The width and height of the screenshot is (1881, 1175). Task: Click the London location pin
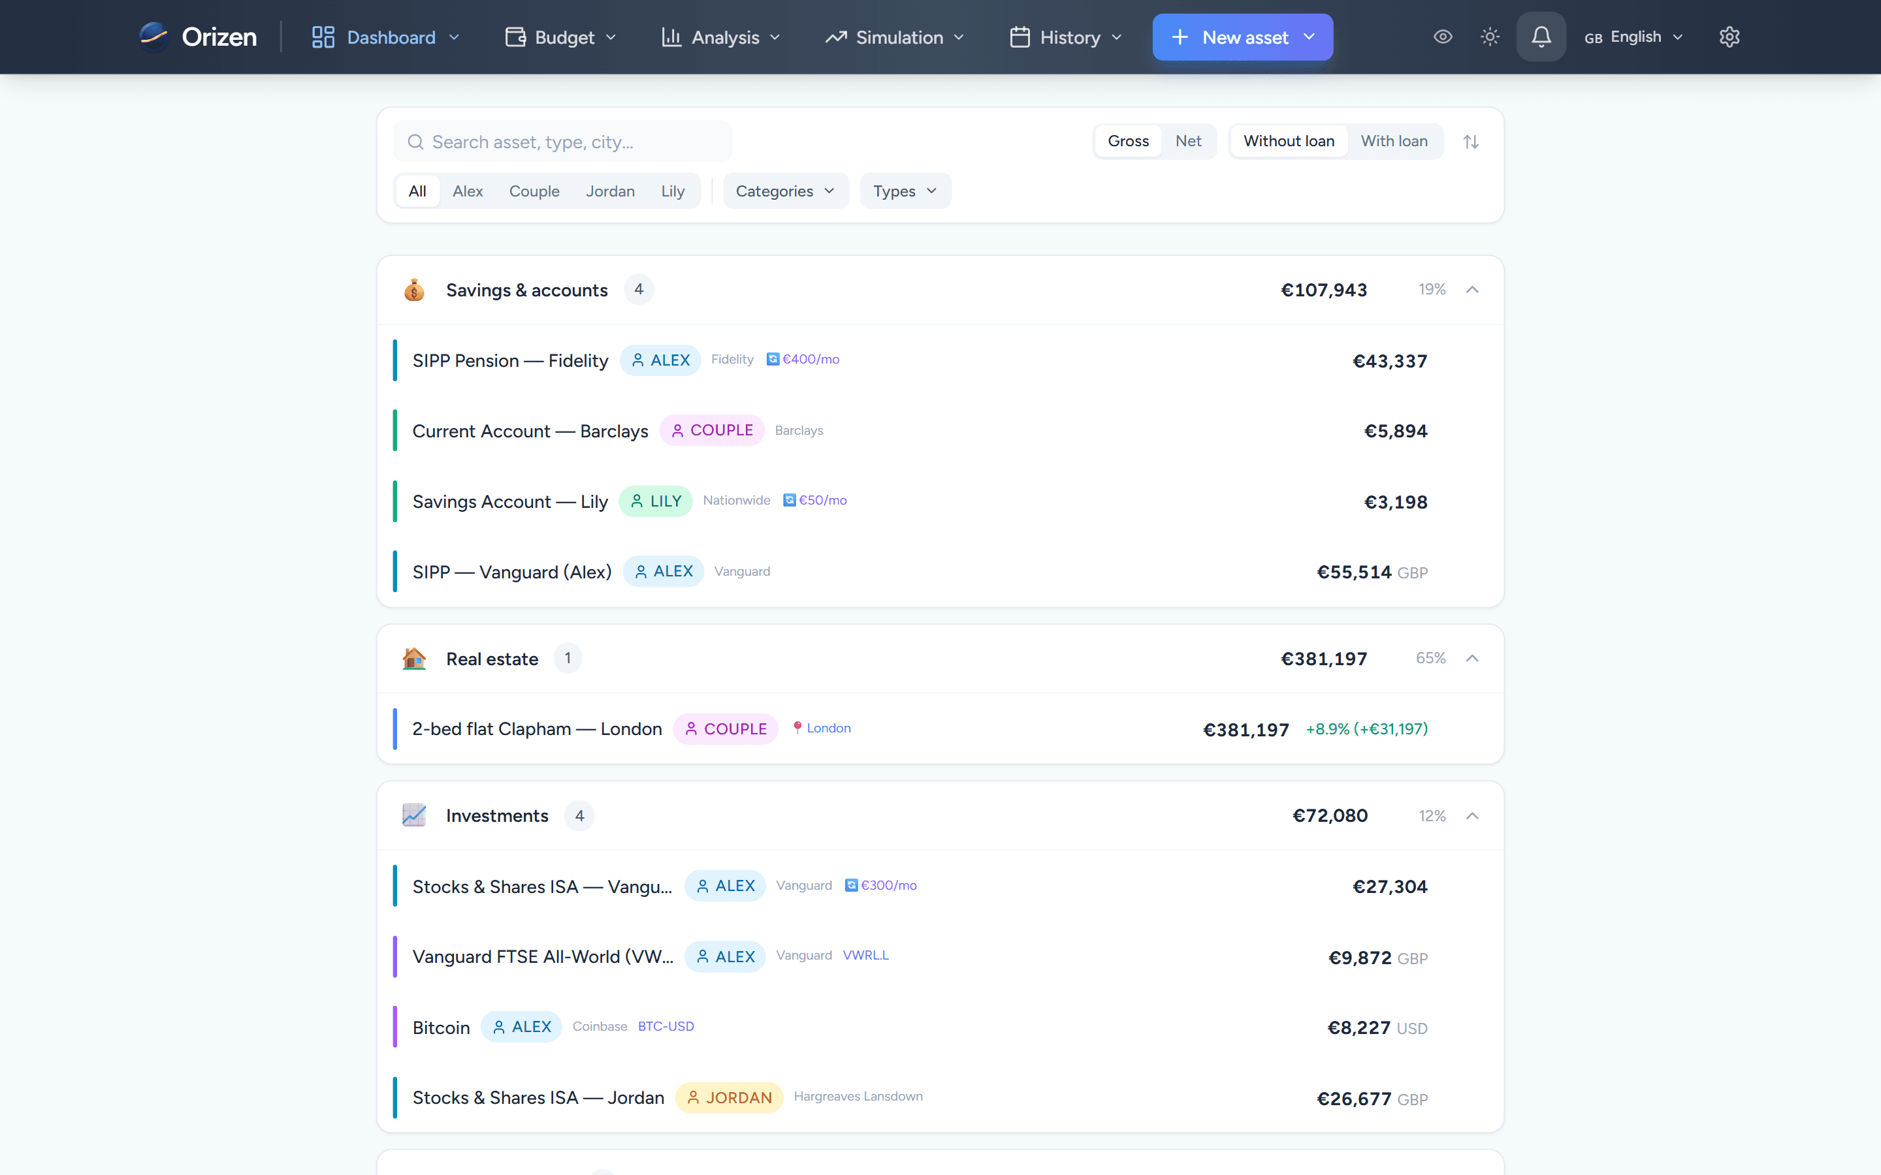pyautogui.click(x=797, y=728)
